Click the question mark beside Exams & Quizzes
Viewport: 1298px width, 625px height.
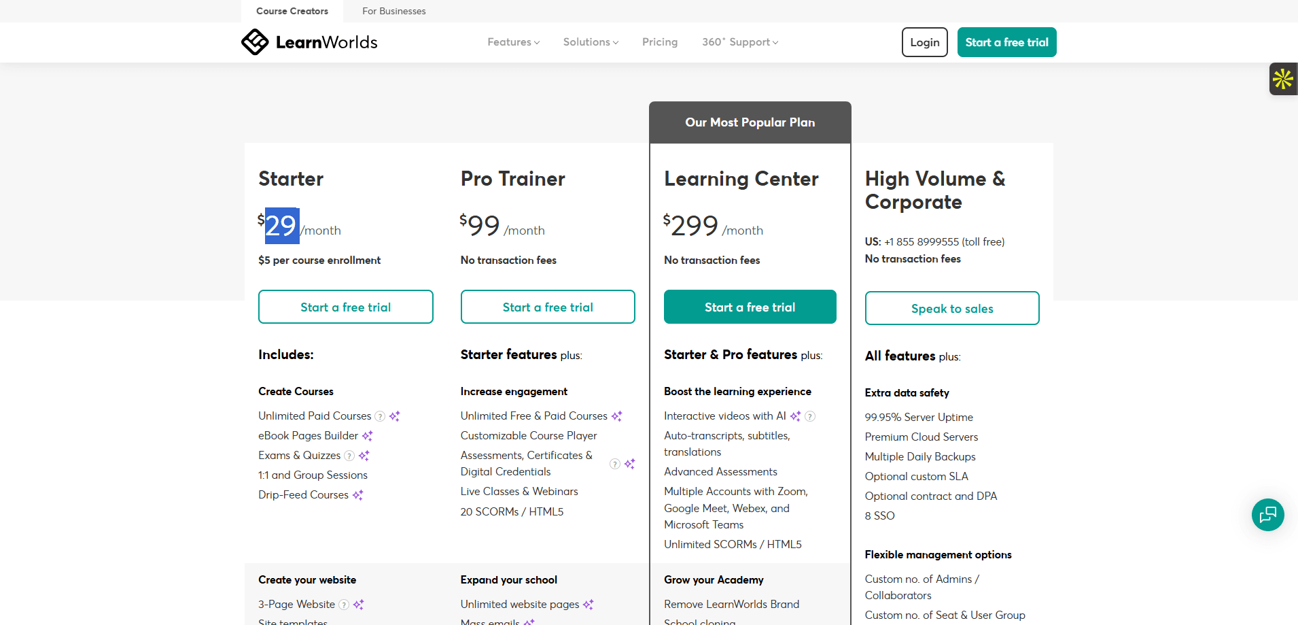click(350, 456)
